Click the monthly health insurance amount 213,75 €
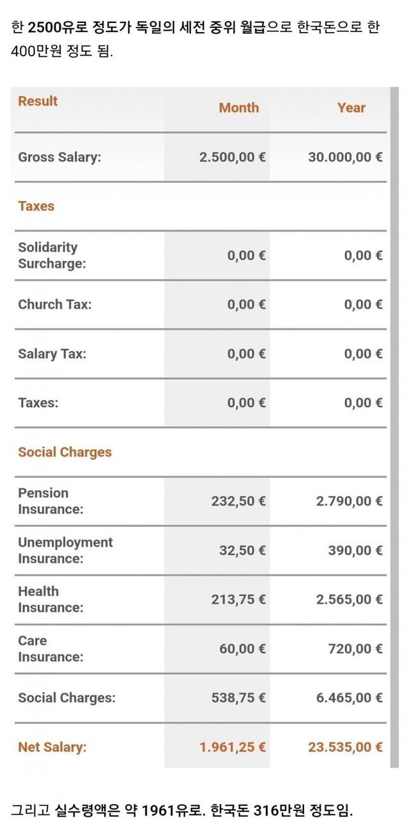 click(x=238, y=599)
